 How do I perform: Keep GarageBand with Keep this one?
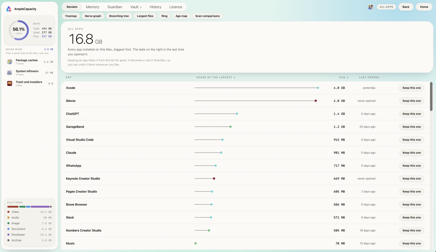pyautogui.click(x=411, y=127)
